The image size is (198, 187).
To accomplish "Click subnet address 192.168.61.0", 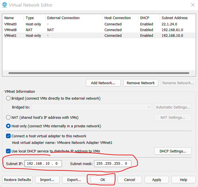I will click(x=172, y=30).
